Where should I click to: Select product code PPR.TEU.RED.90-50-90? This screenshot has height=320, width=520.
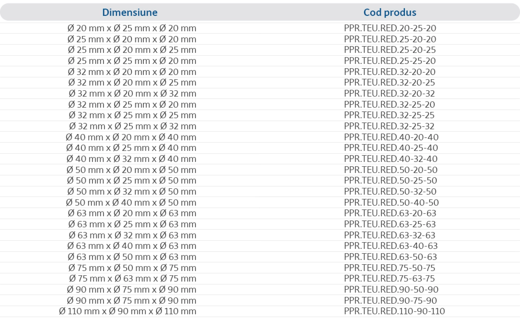tap(391, 289)
